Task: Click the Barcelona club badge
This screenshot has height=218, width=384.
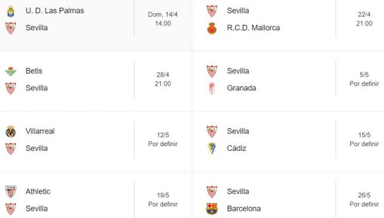Action: click(212, 209)
